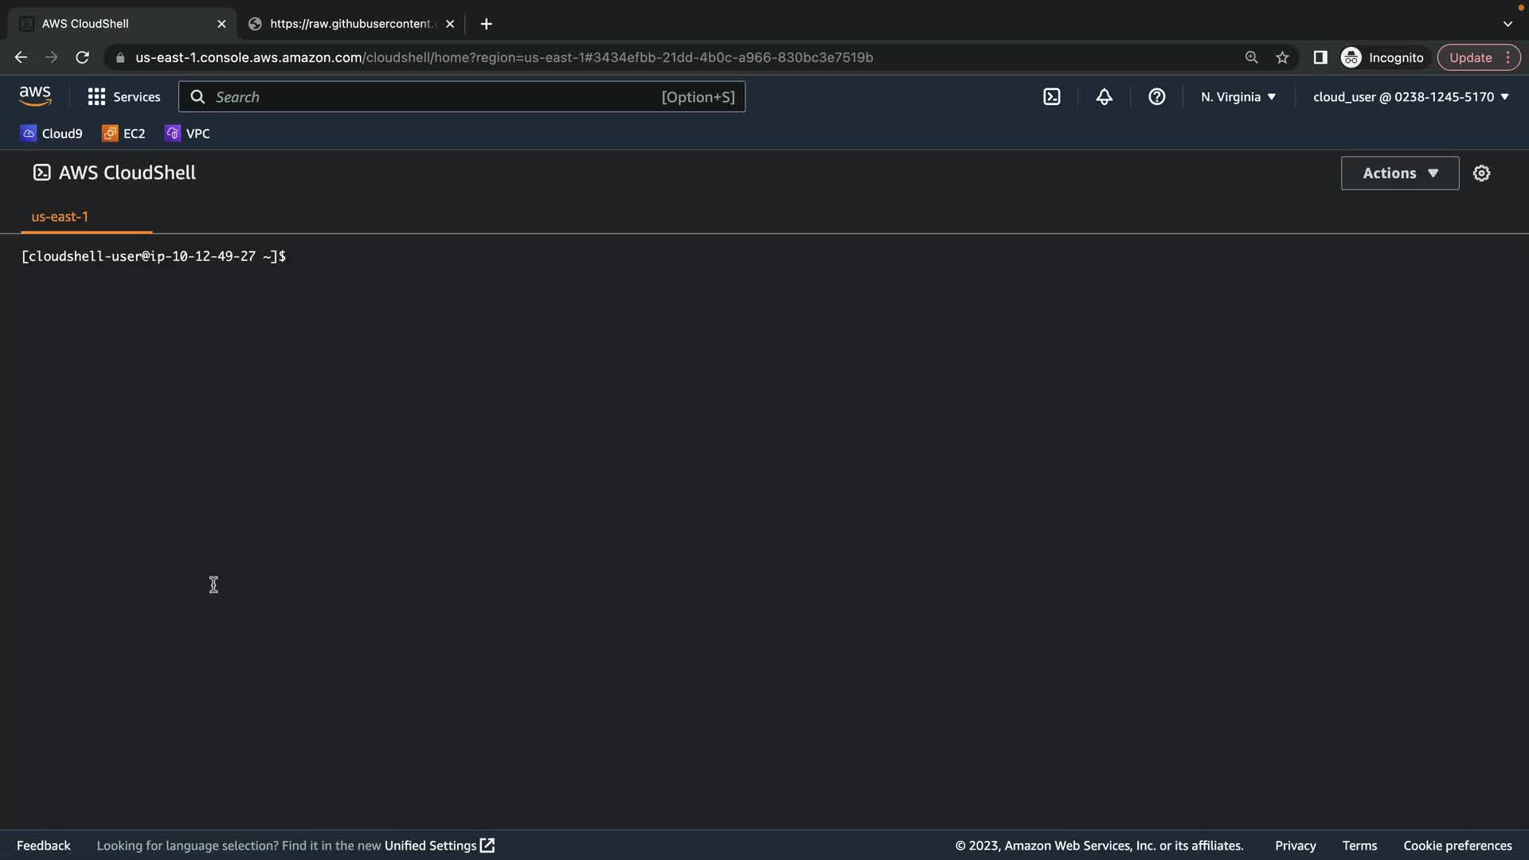Open the VPC favorite shortcut
Viewport: 1529px width, 860px height.
pos(188,134)
